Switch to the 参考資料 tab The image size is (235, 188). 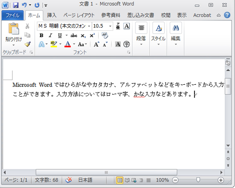coord(111,15)
